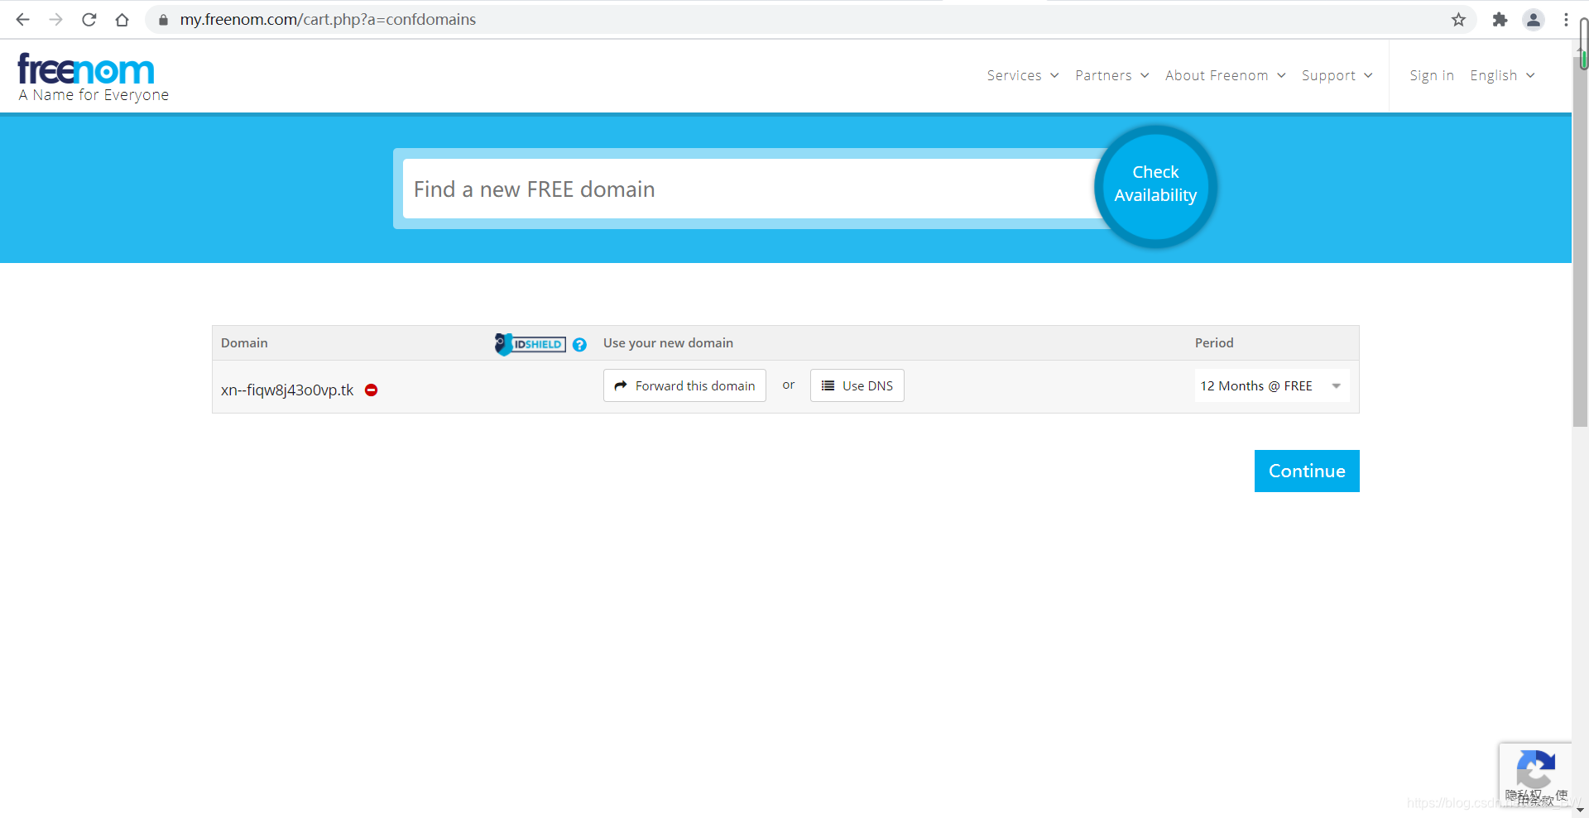This screenshot has height=818, width=1589.
Task: Open the 12 Months @ FREE period dropdown
Action: click(x=1271, y=386)
